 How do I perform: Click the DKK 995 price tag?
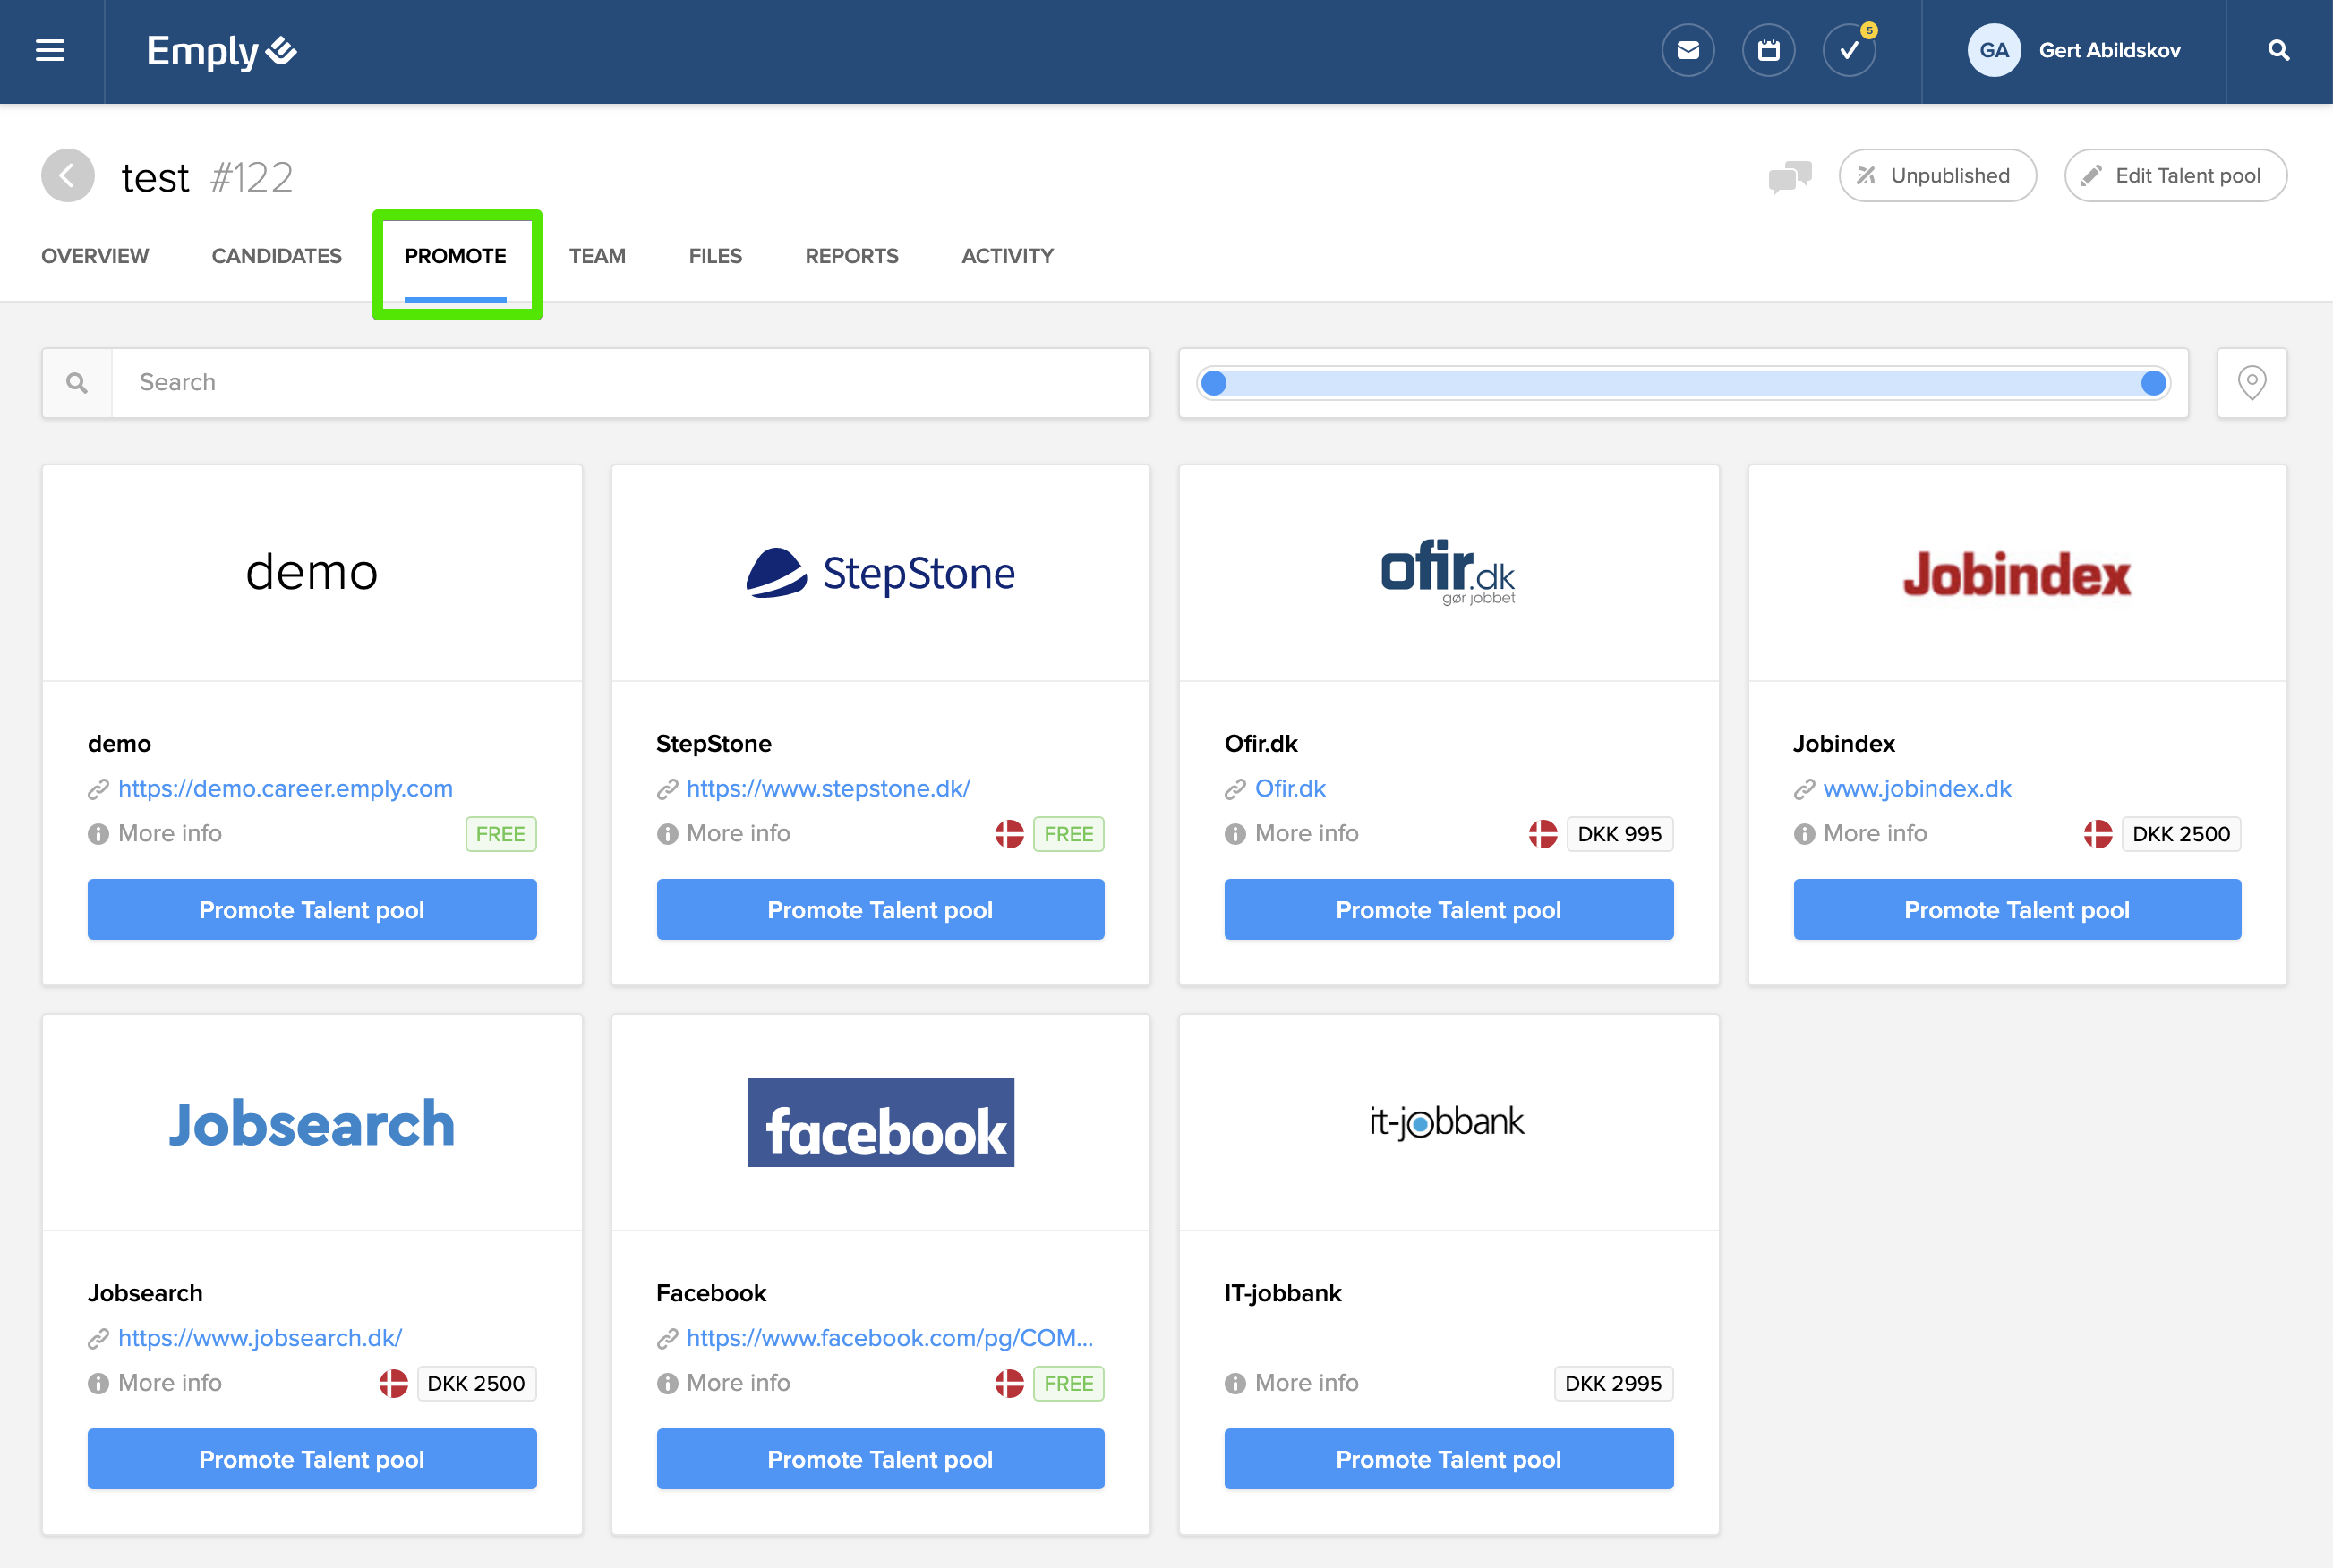[x=1619, y=834]
